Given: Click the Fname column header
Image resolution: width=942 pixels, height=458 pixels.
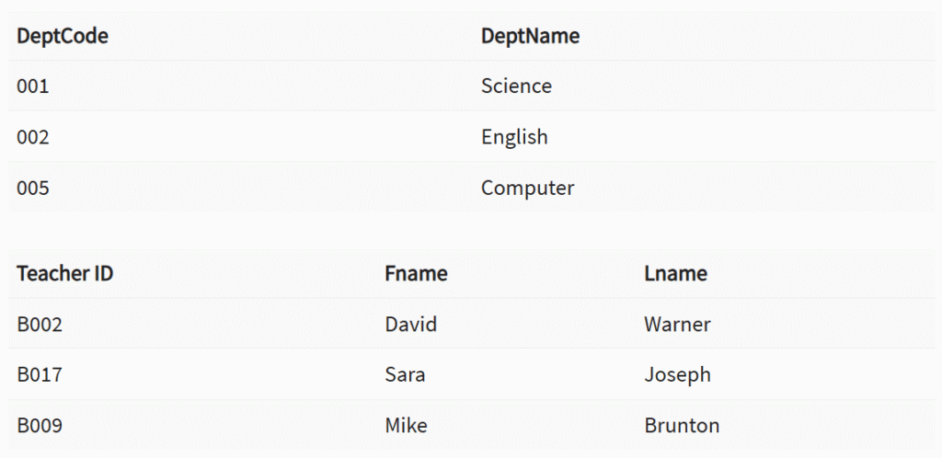Looking at the screenshot, I should (x=416, y=273).
